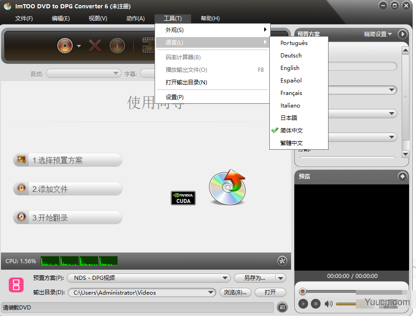The width and height of the screenshot is (416, 316).
Task: Click the text field in preset panel
Action: (362, 66)
